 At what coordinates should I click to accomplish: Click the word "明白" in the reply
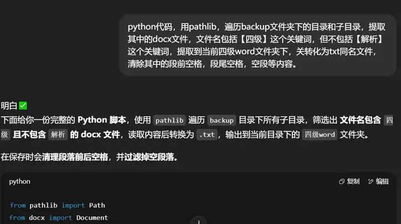(9, 106)
